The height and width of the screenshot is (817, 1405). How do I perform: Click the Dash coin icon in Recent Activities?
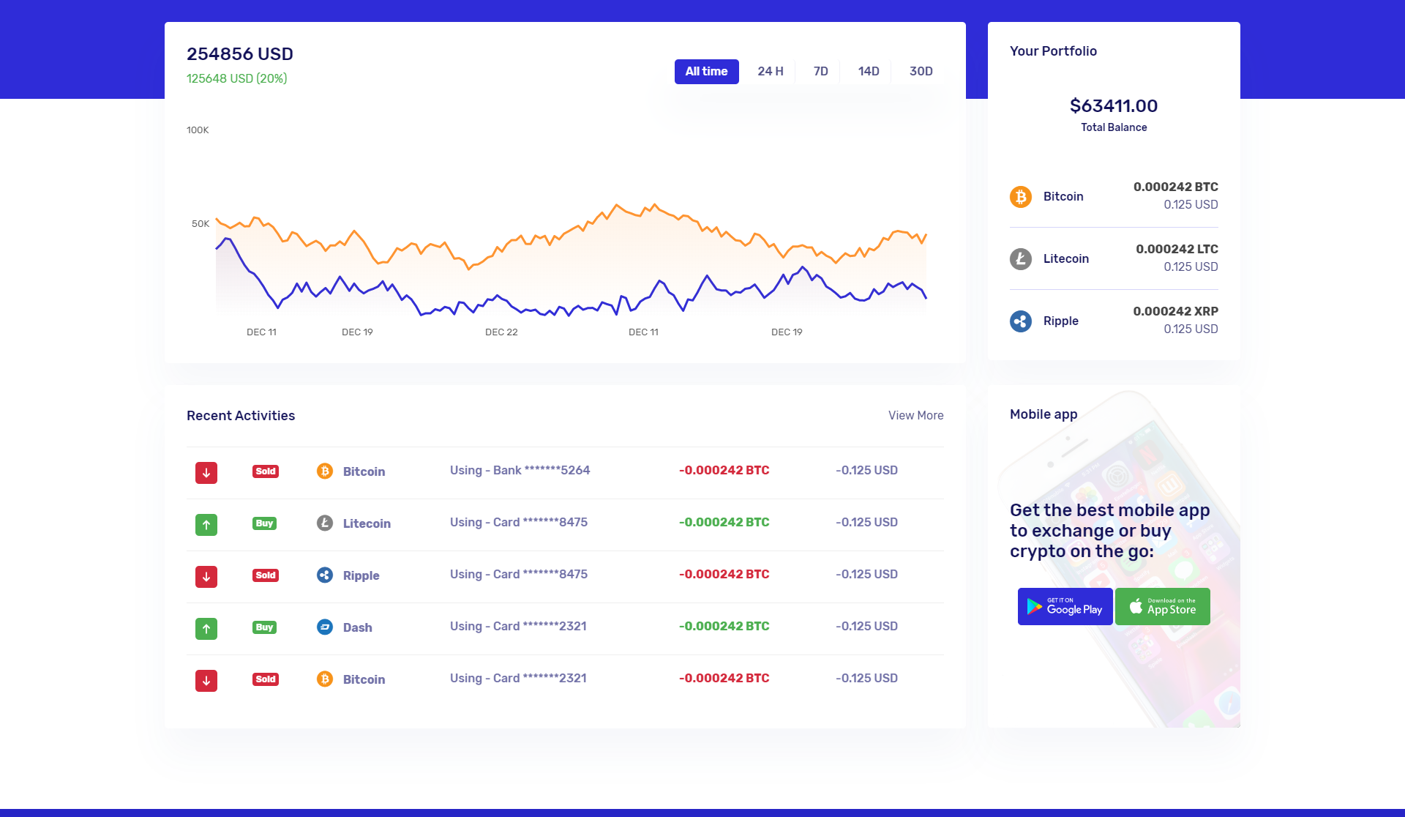[325, 627]
